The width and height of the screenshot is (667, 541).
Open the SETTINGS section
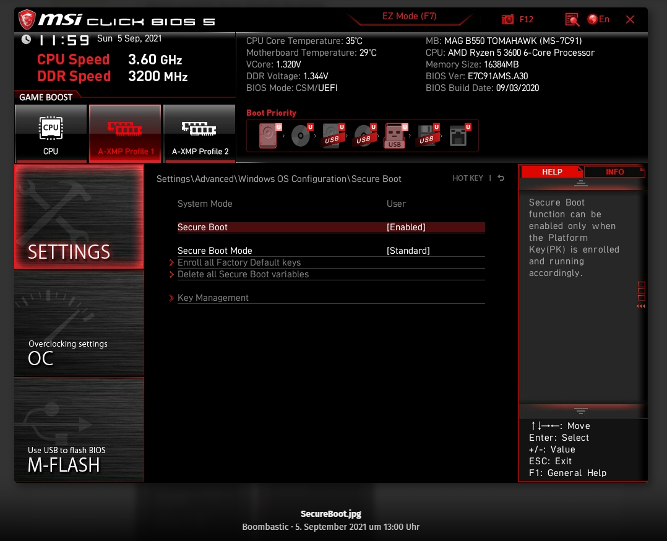[79, 217]
